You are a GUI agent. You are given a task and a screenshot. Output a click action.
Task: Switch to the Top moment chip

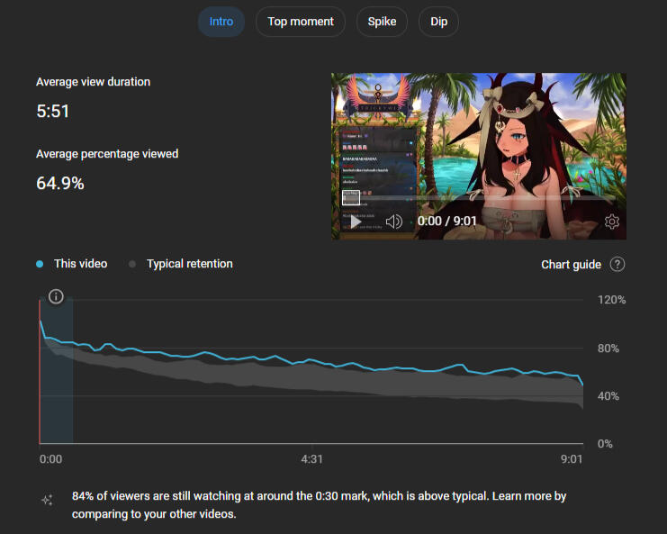coord(300,22)
